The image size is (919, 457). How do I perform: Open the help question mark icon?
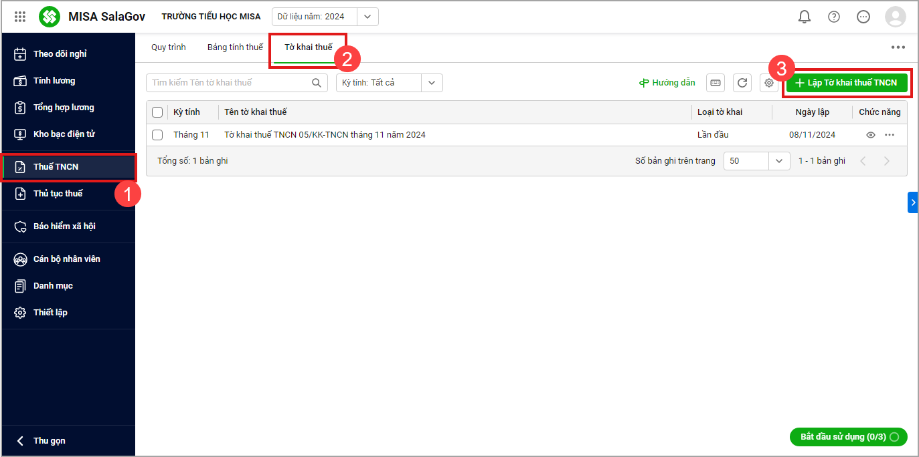(x=834, y=17)
